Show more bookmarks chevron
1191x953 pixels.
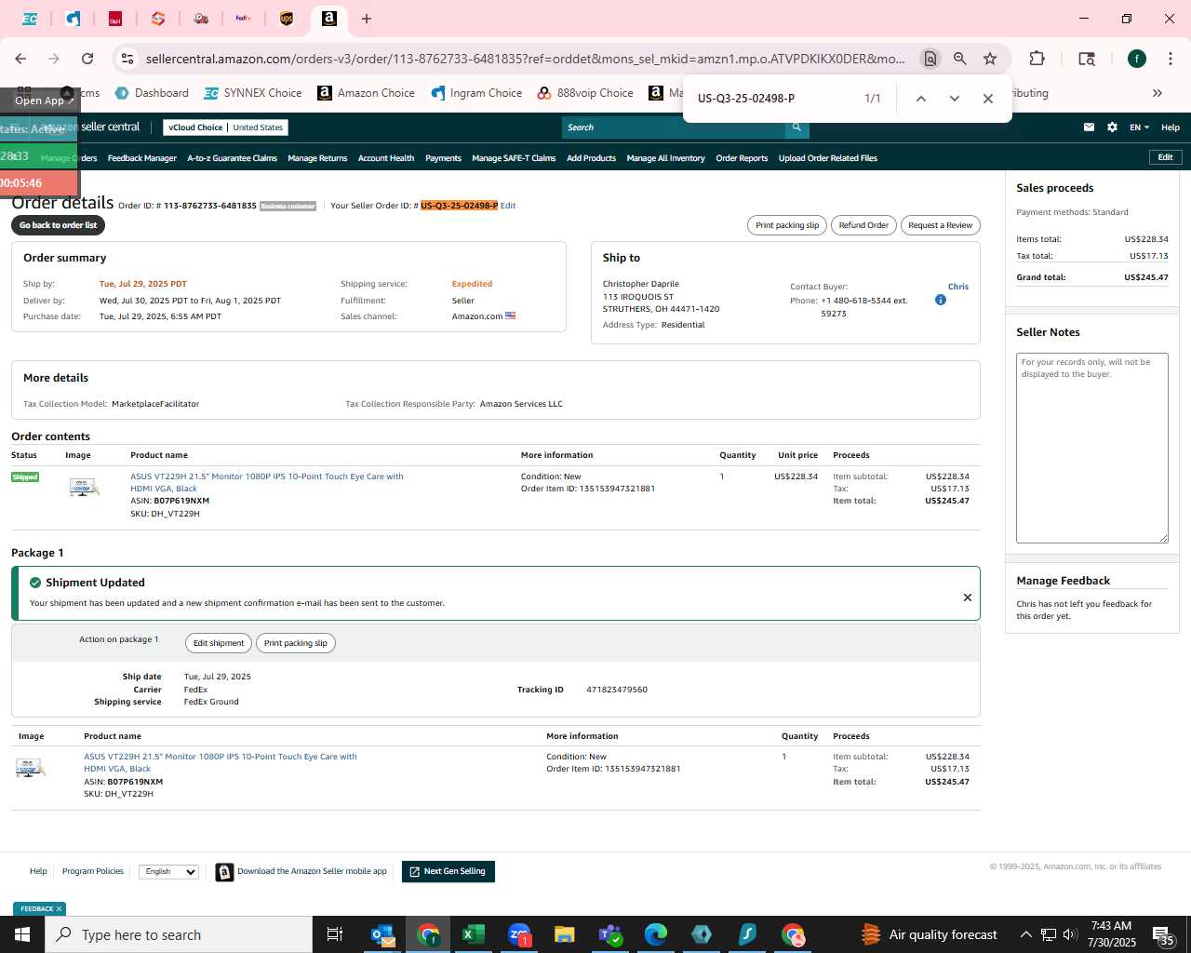tap(1158, 93)
